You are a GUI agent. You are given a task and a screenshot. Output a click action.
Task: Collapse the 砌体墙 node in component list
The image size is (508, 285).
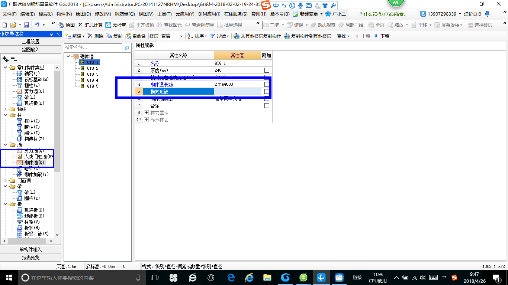[x=68, y=56]
